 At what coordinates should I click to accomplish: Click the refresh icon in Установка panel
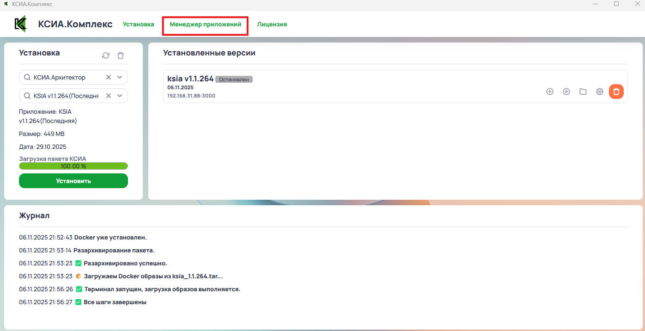(106, 55)
